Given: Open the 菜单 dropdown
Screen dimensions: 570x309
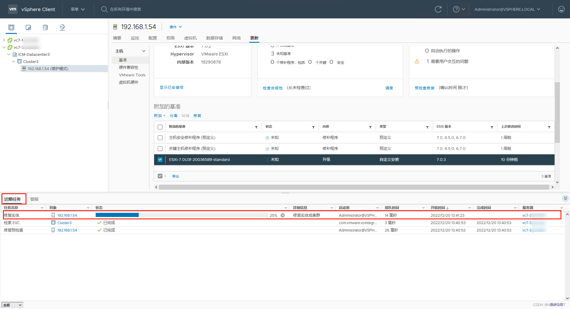Looking at the screenshot, I should pyautogui.click(x=78, y=9).
